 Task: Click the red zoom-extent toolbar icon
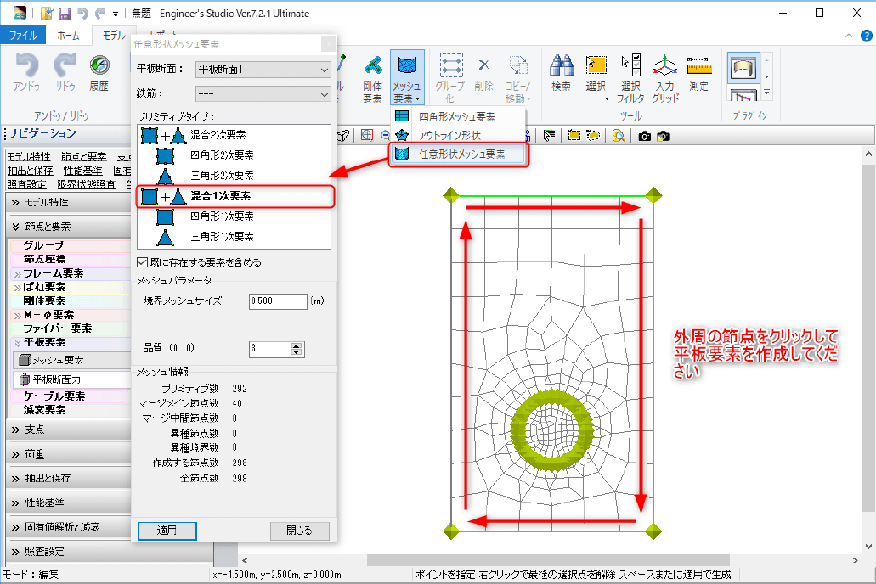click(x=366, y=135)
